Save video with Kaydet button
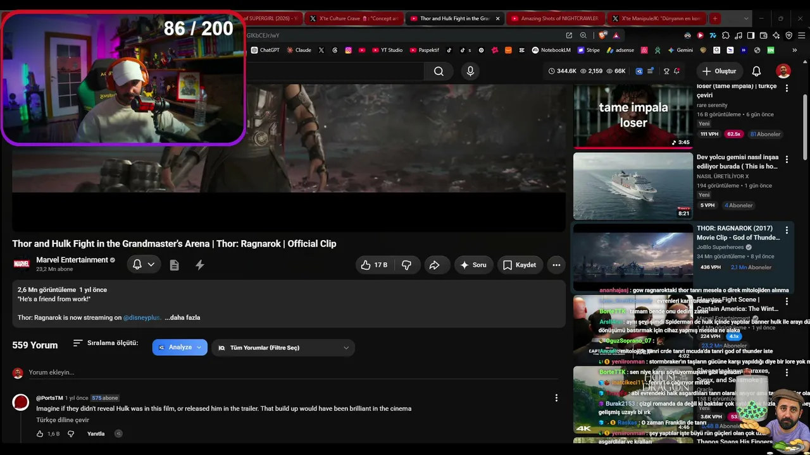 point(520,265)
